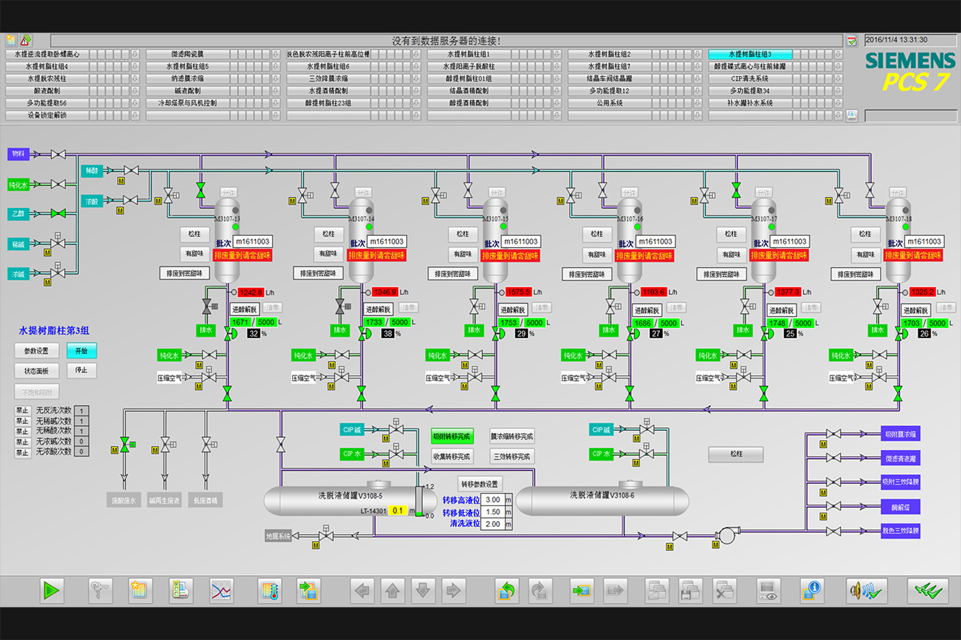Toggle 禁止 button beside 无浓酸次数
Image resolution: width=961 pixels, height=640 pixels.
coord(22,452)
